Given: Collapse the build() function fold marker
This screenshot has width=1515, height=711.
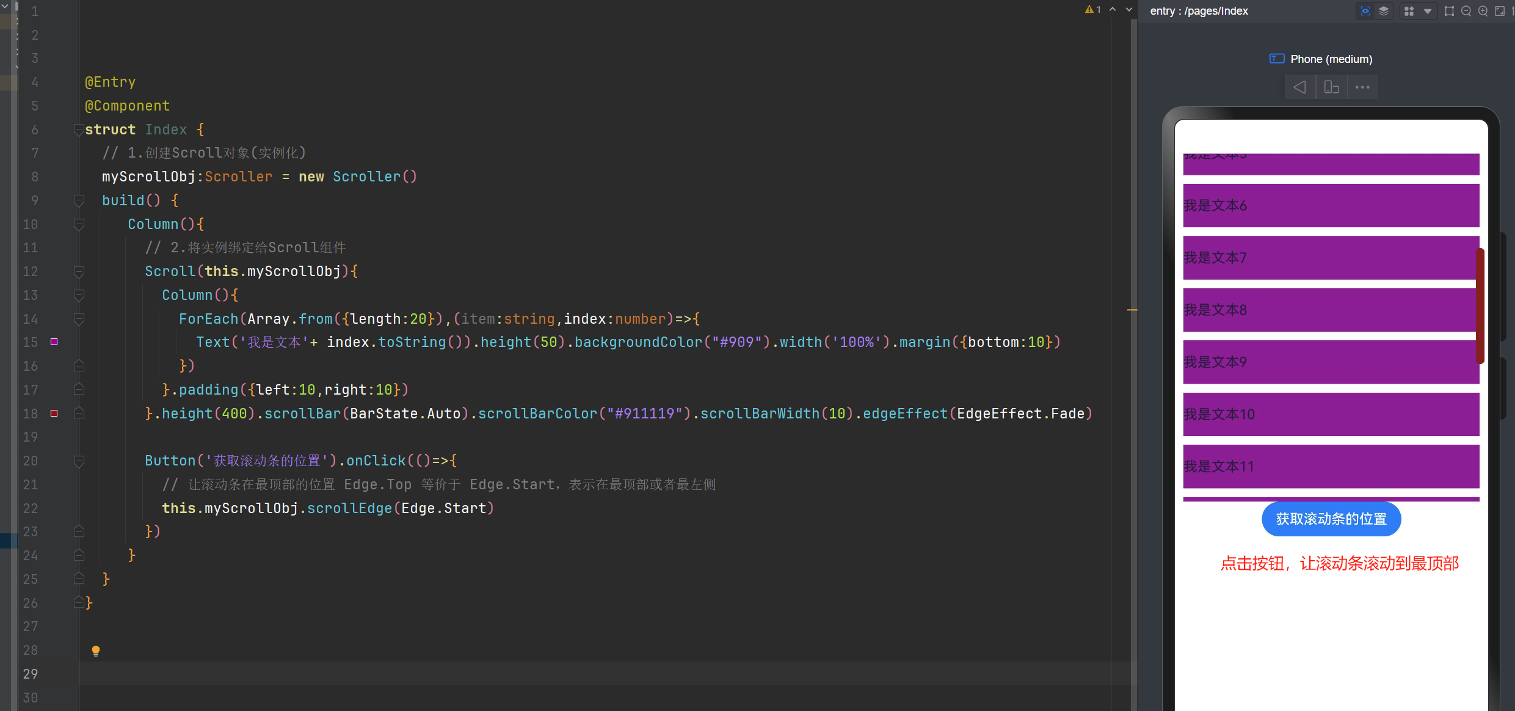Looking at the screenshot, I should [78, 200].
